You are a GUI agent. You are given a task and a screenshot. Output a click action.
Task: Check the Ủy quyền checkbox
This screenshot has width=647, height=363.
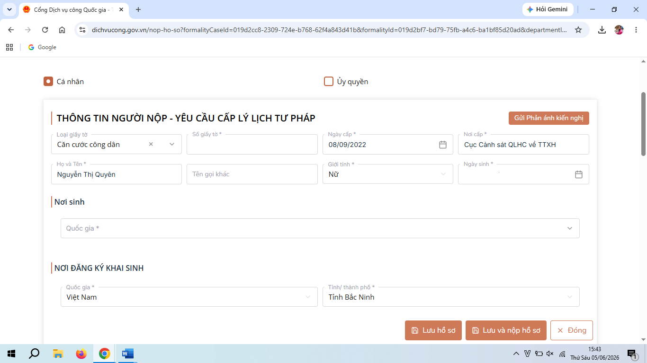pos(329,81)
